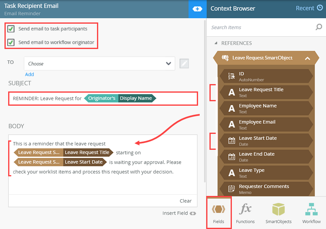Switch to the Functions tab
The width and height of the screenshot is (326, 229).
245,213
